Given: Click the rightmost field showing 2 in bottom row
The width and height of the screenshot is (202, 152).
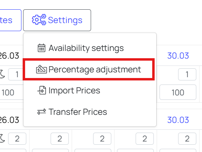Looking at the screenshot, I should [x=187, y=139].
